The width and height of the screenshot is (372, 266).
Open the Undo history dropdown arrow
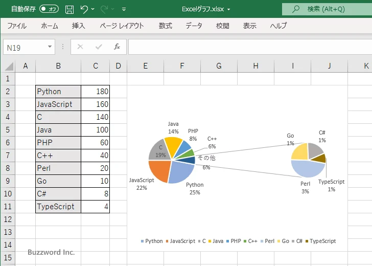(93, 9)
